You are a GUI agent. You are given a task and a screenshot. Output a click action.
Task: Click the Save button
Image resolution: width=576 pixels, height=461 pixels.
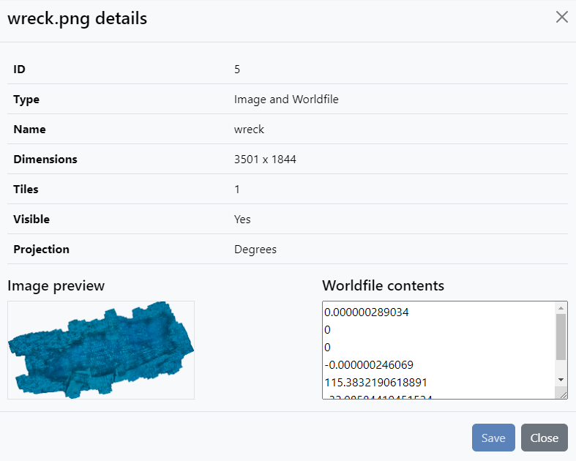pyautogui.click(x=493, y=438)
